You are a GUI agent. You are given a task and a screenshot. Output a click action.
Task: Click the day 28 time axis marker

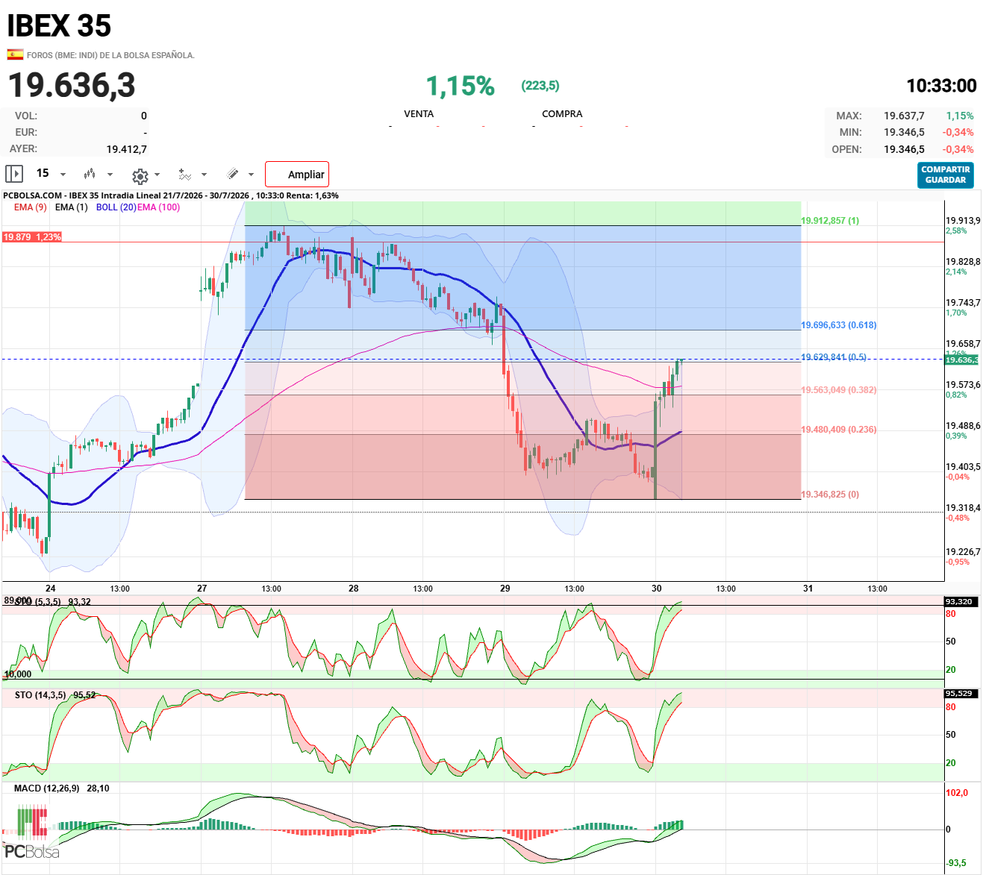(x=354, y=589)
